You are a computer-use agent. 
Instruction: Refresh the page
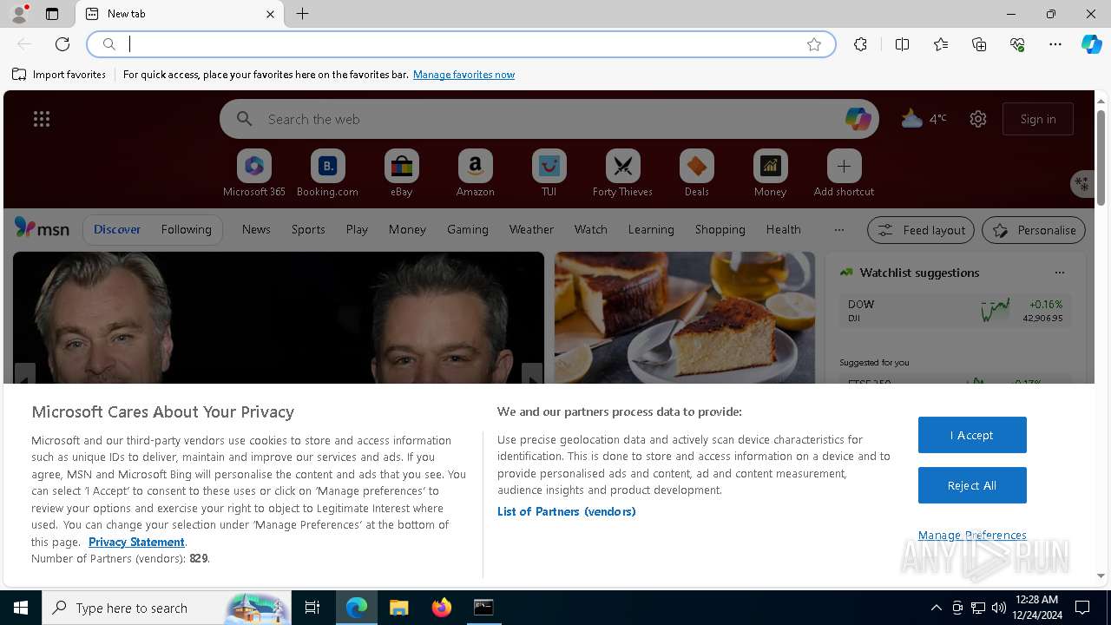[x=62, y=44]
